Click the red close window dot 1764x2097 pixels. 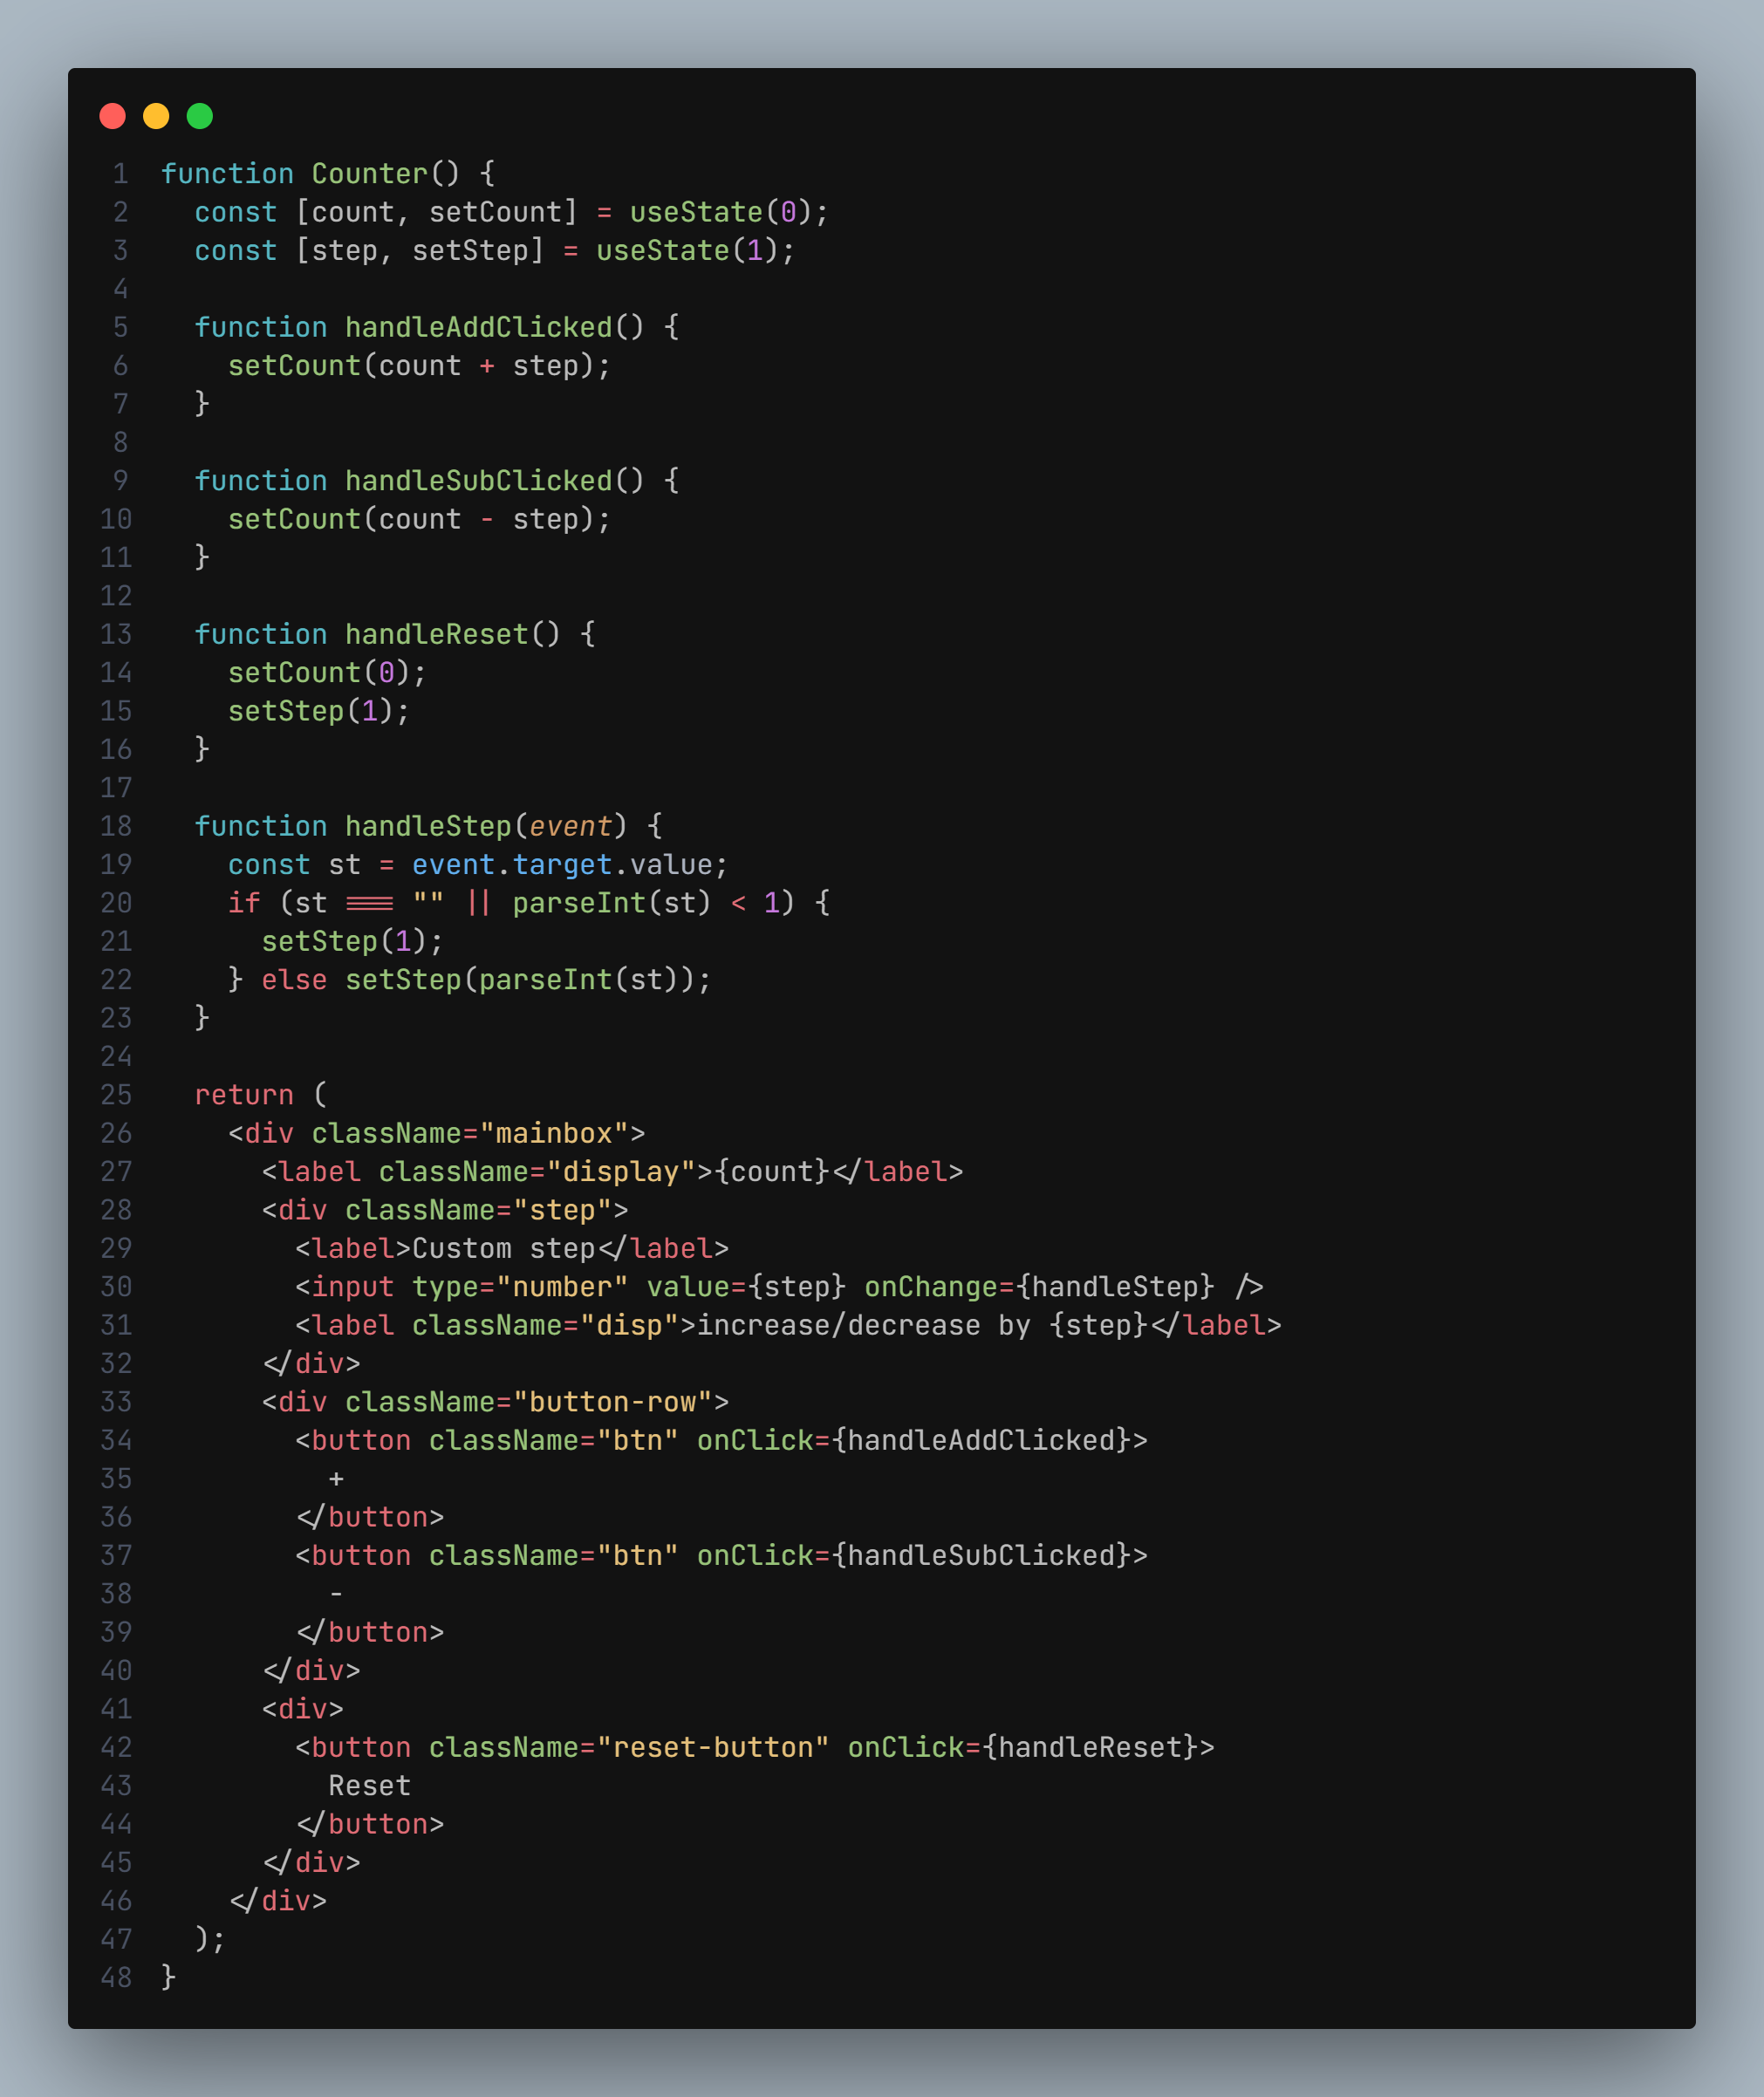112,116
